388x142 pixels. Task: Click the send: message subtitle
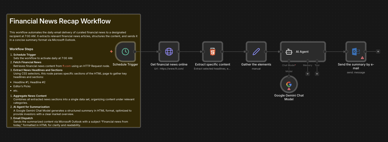click(x=356, y=72)
